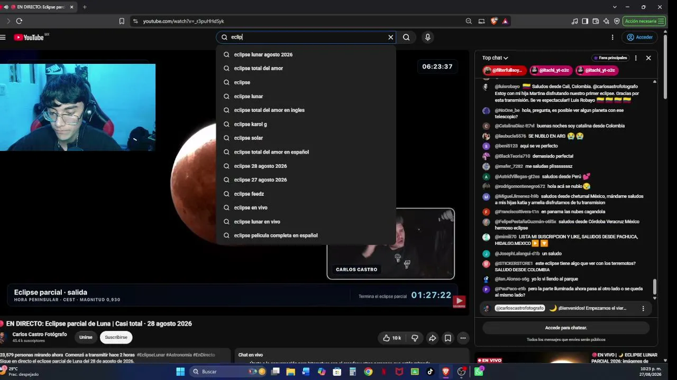
Task: Open the #Astronomia hashtag link
Action: coord(179,355)
